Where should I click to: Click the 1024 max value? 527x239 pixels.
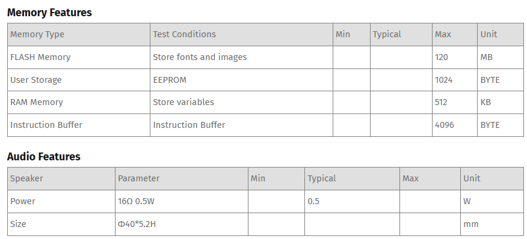(443, 80)
